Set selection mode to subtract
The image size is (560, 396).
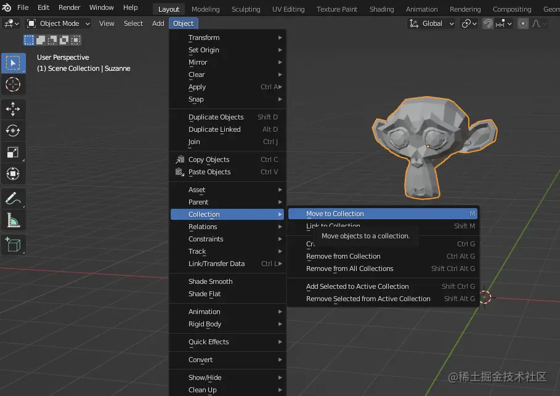(52, 40)
